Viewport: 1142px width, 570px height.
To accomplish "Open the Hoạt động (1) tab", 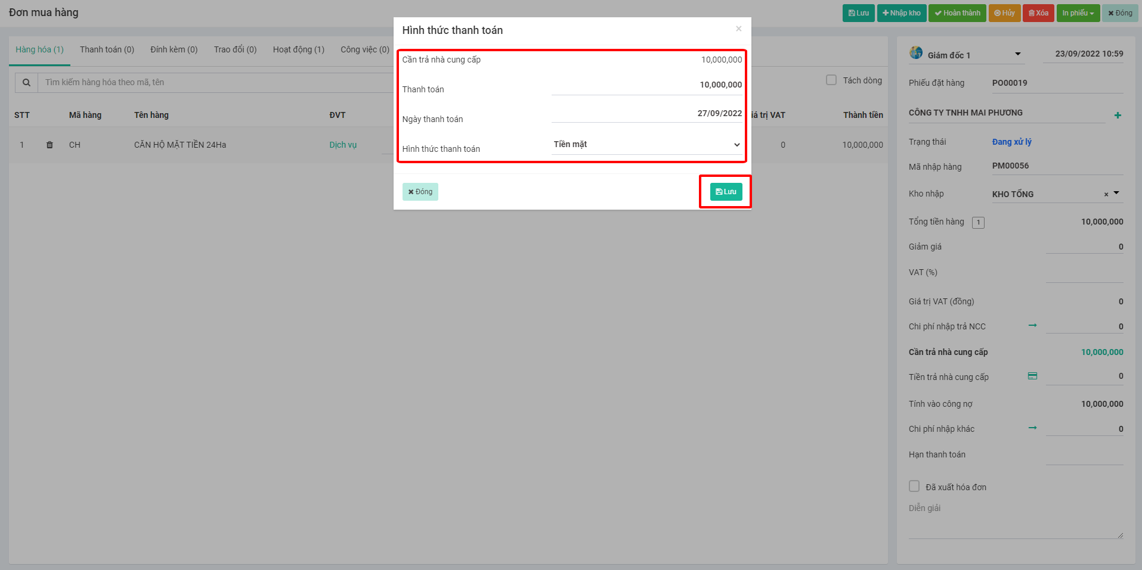I will pyautogui.click(x=298, y=49).
